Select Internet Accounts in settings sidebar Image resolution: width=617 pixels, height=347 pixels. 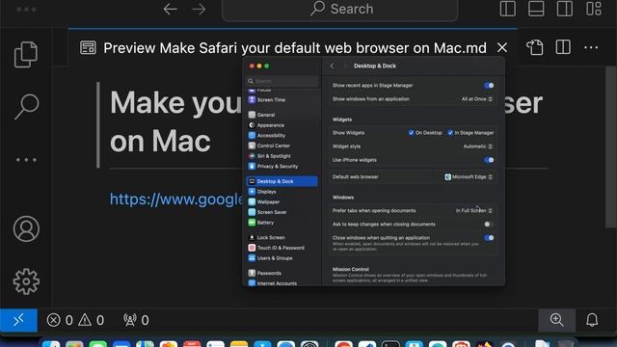click(x=282, y=282)
